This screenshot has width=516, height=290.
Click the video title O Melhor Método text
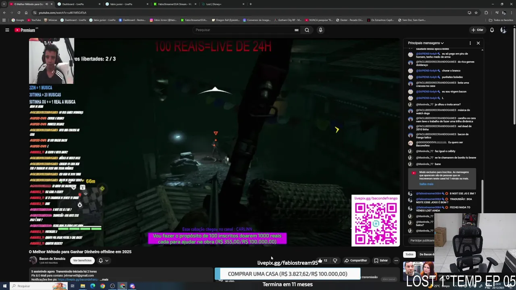click(x=80, y=252)
